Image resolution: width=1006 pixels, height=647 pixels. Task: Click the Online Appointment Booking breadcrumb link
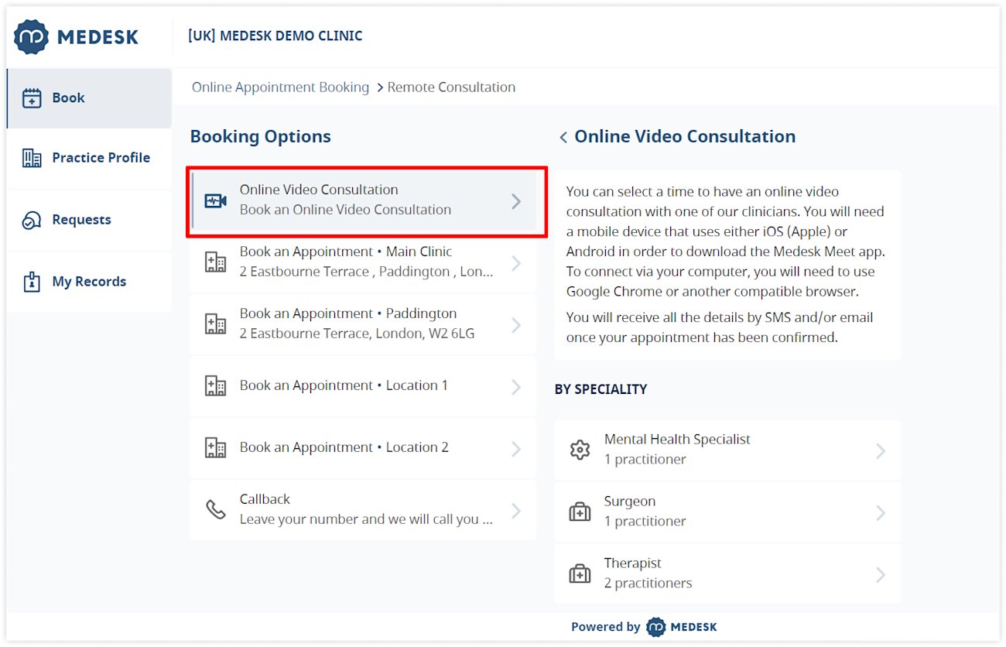[x=279, y=87]
